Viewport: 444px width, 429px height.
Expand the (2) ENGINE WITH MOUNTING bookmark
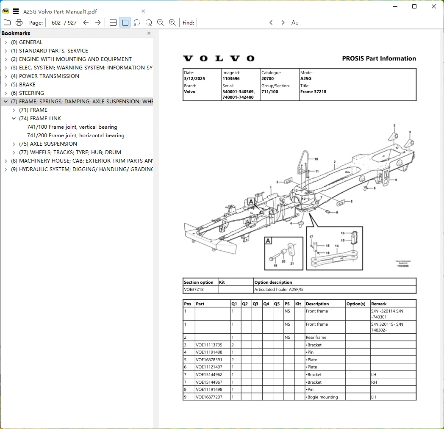pyautogui.click(x=6, y=59)
